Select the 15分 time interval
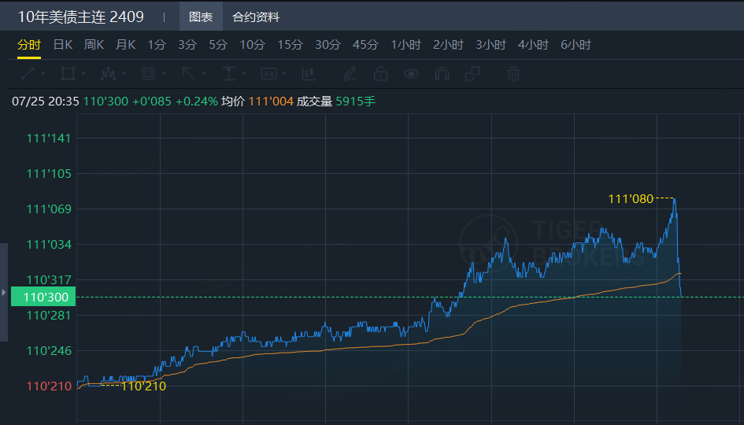Viewport: 744px width, 425px height. click(x=290, y=45)
